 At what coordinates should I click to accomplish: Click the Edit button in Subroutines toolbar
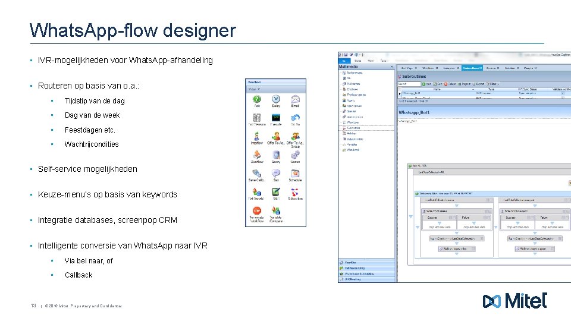click(438, 84)
